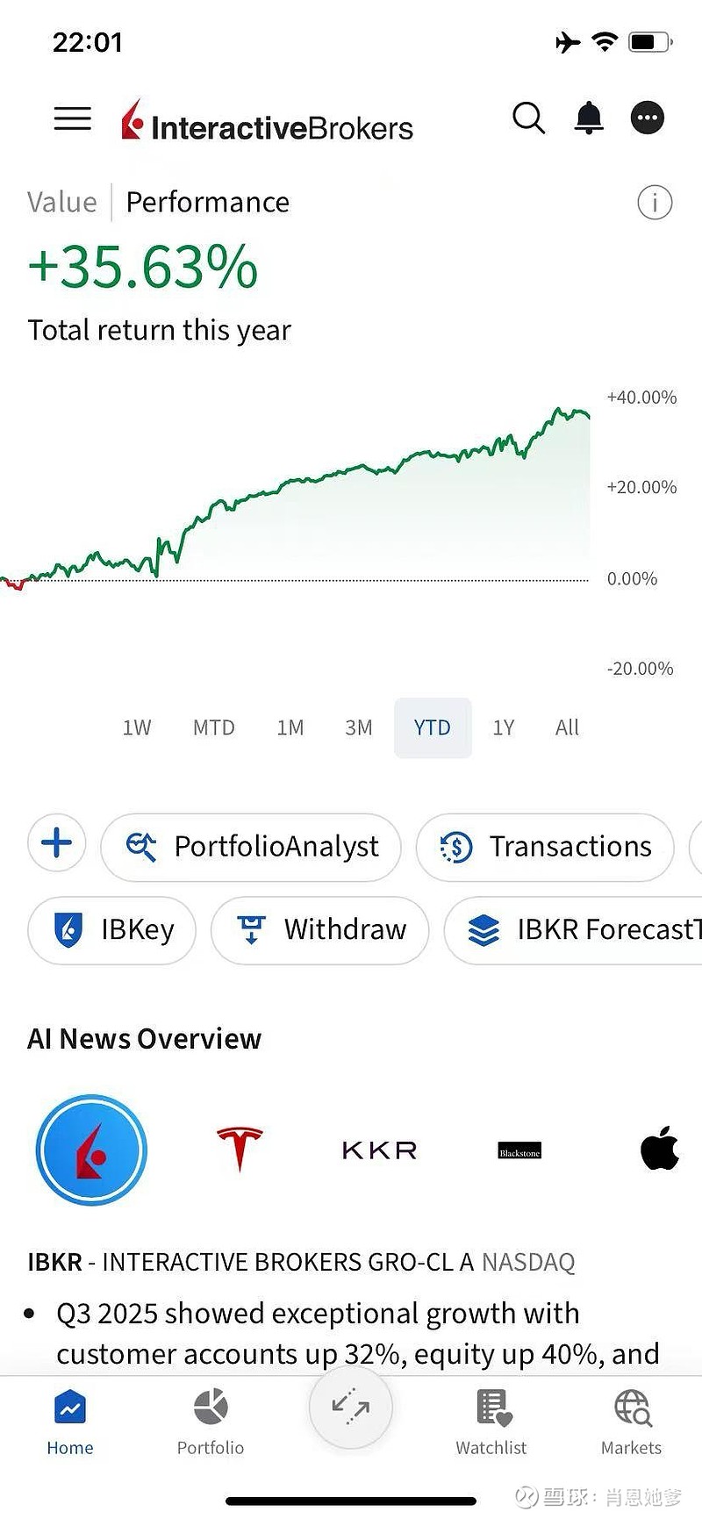This screenshot has height=1519, width=702.
Task: Open the Watchlist tab
Action: pos(491,1421)
